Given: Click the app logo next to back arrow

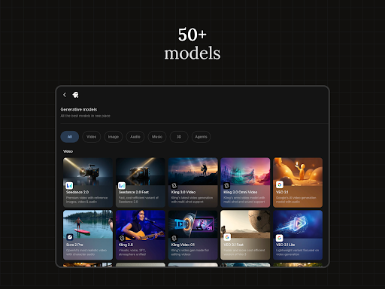Looking at the screenshot, I should tap(75, 95).
